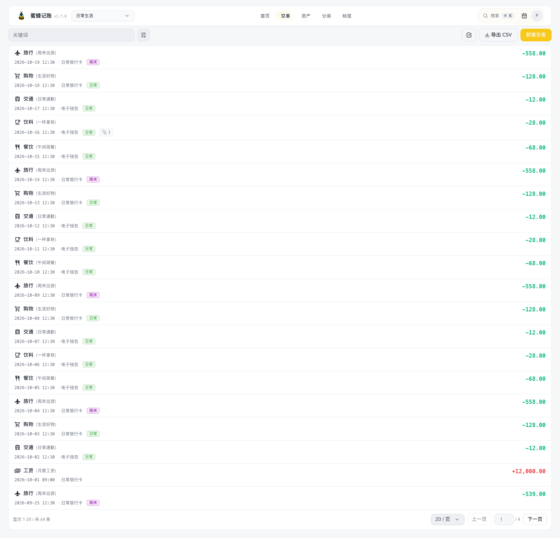
Task: Click cup icon on 2026-10-06 drink entry
Action: click(x=17, y=355)
